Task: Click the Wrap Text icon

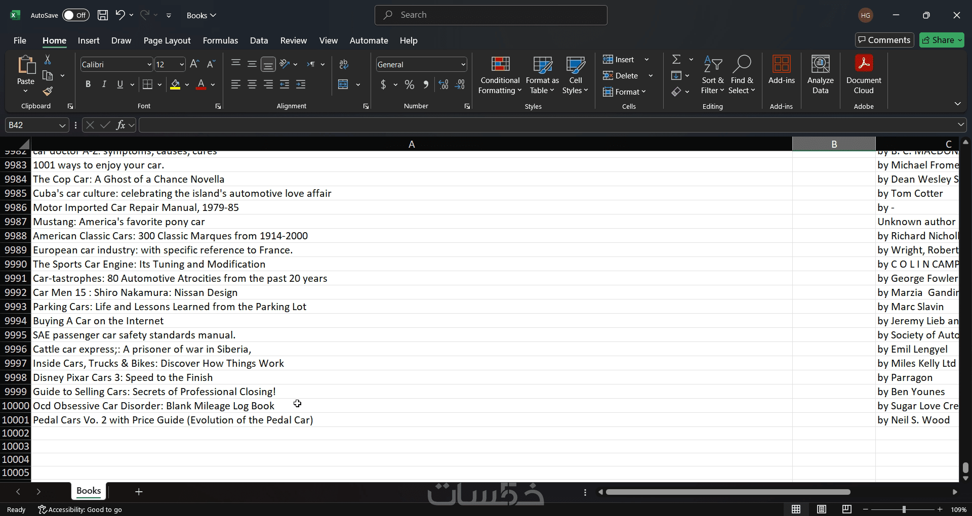Action: click(344, 64)
